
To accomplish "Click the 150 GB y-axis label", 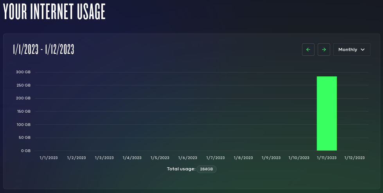I will 23,112.
